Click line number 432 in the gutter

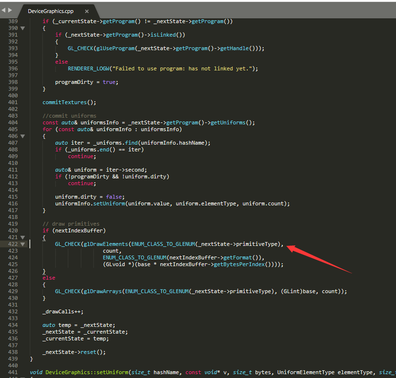click(x=13, y=311)
